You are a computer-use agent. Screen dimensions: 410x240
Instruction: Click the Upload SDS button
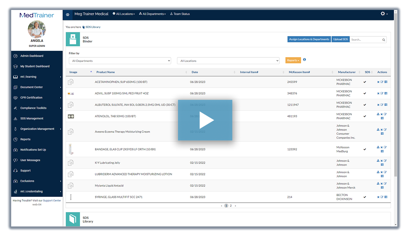click(x=341, y=39)
